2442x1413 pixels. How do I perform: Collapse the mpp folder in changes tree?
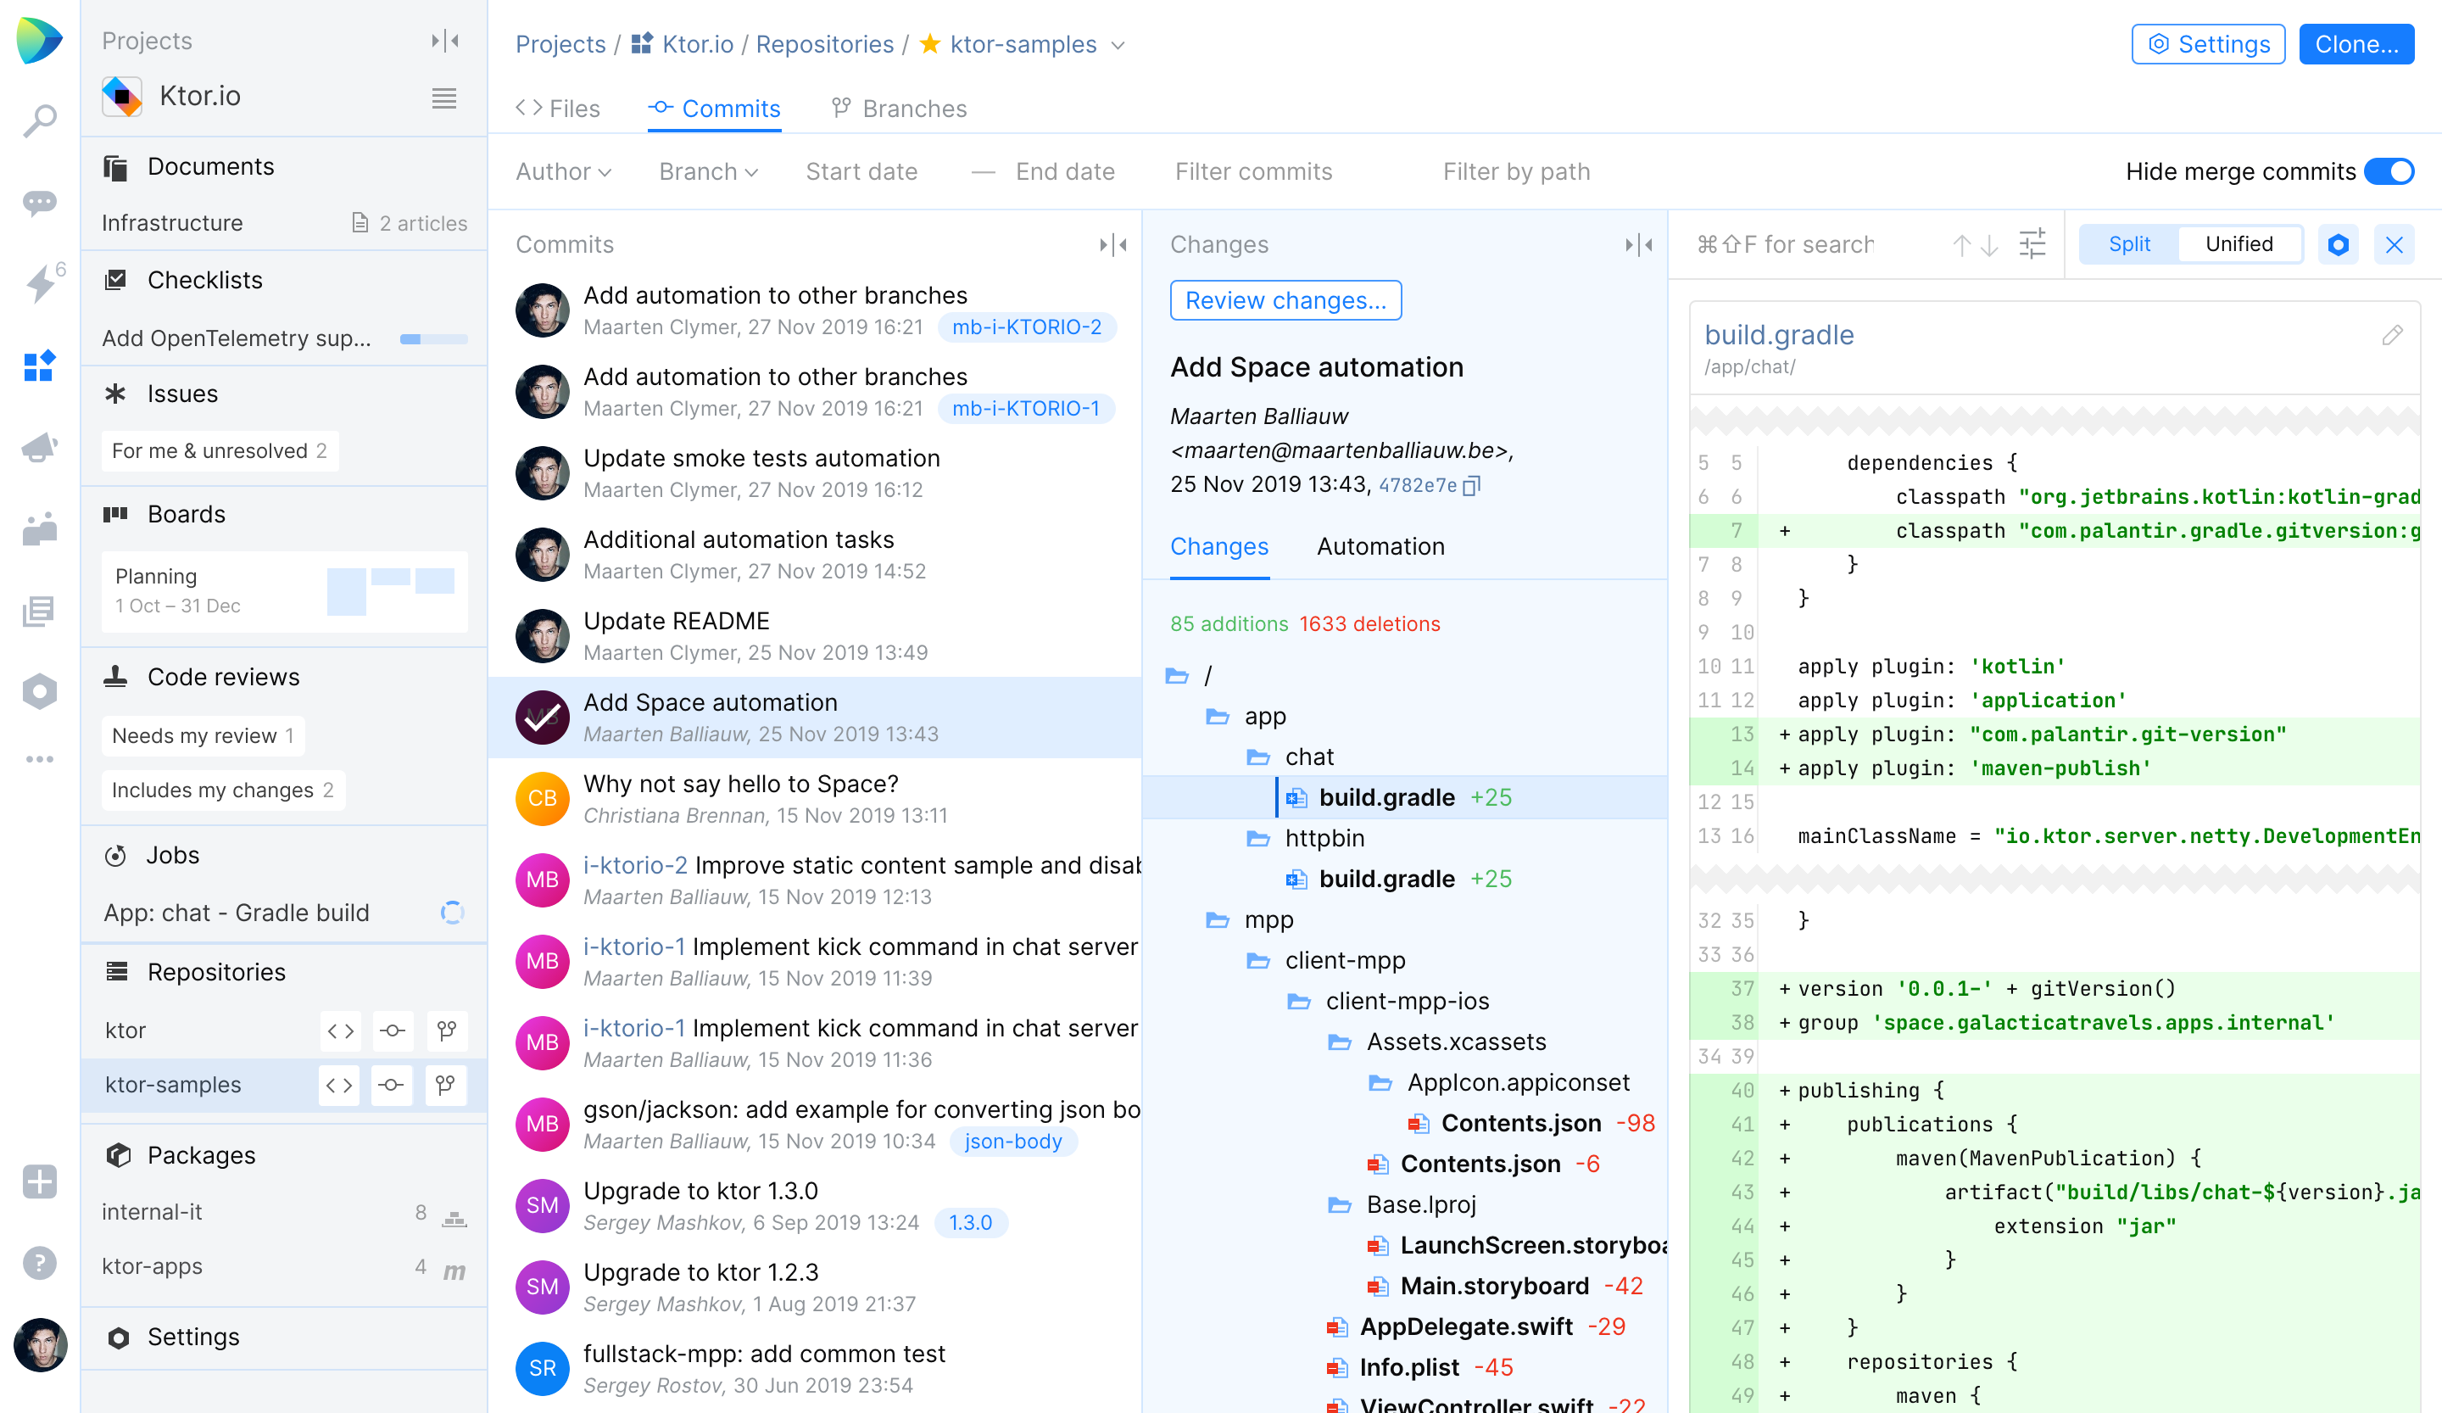[1217, 919]
